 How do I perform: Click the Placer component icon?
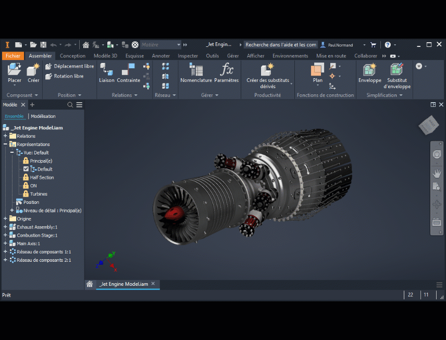coord(14,70)
